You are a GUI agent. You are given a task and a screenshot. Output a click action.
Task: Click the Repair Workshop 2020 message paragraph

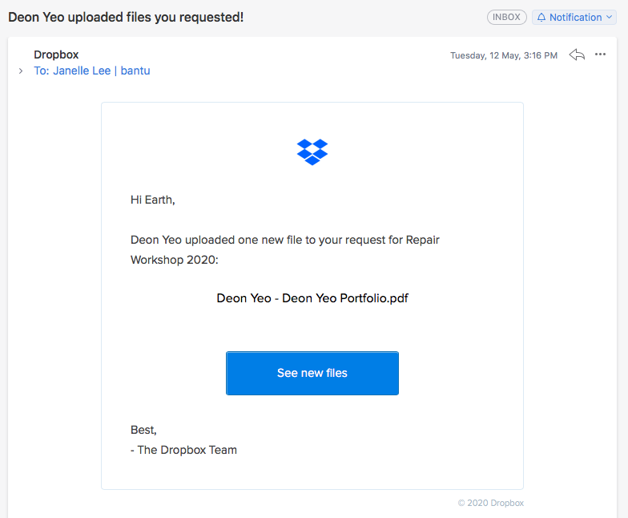[285, 250]
